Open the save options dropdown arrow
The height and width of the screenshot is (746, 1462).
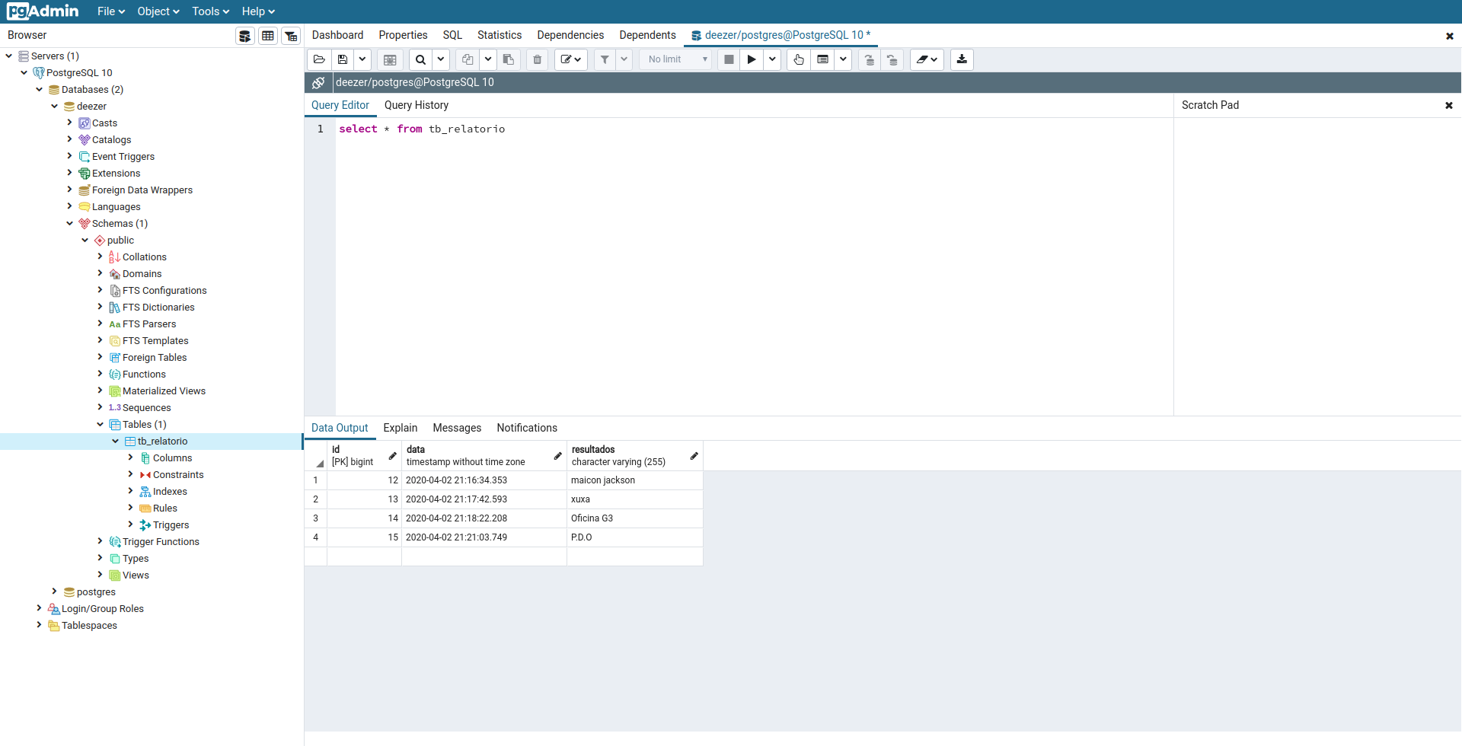(x=362, y=59)
